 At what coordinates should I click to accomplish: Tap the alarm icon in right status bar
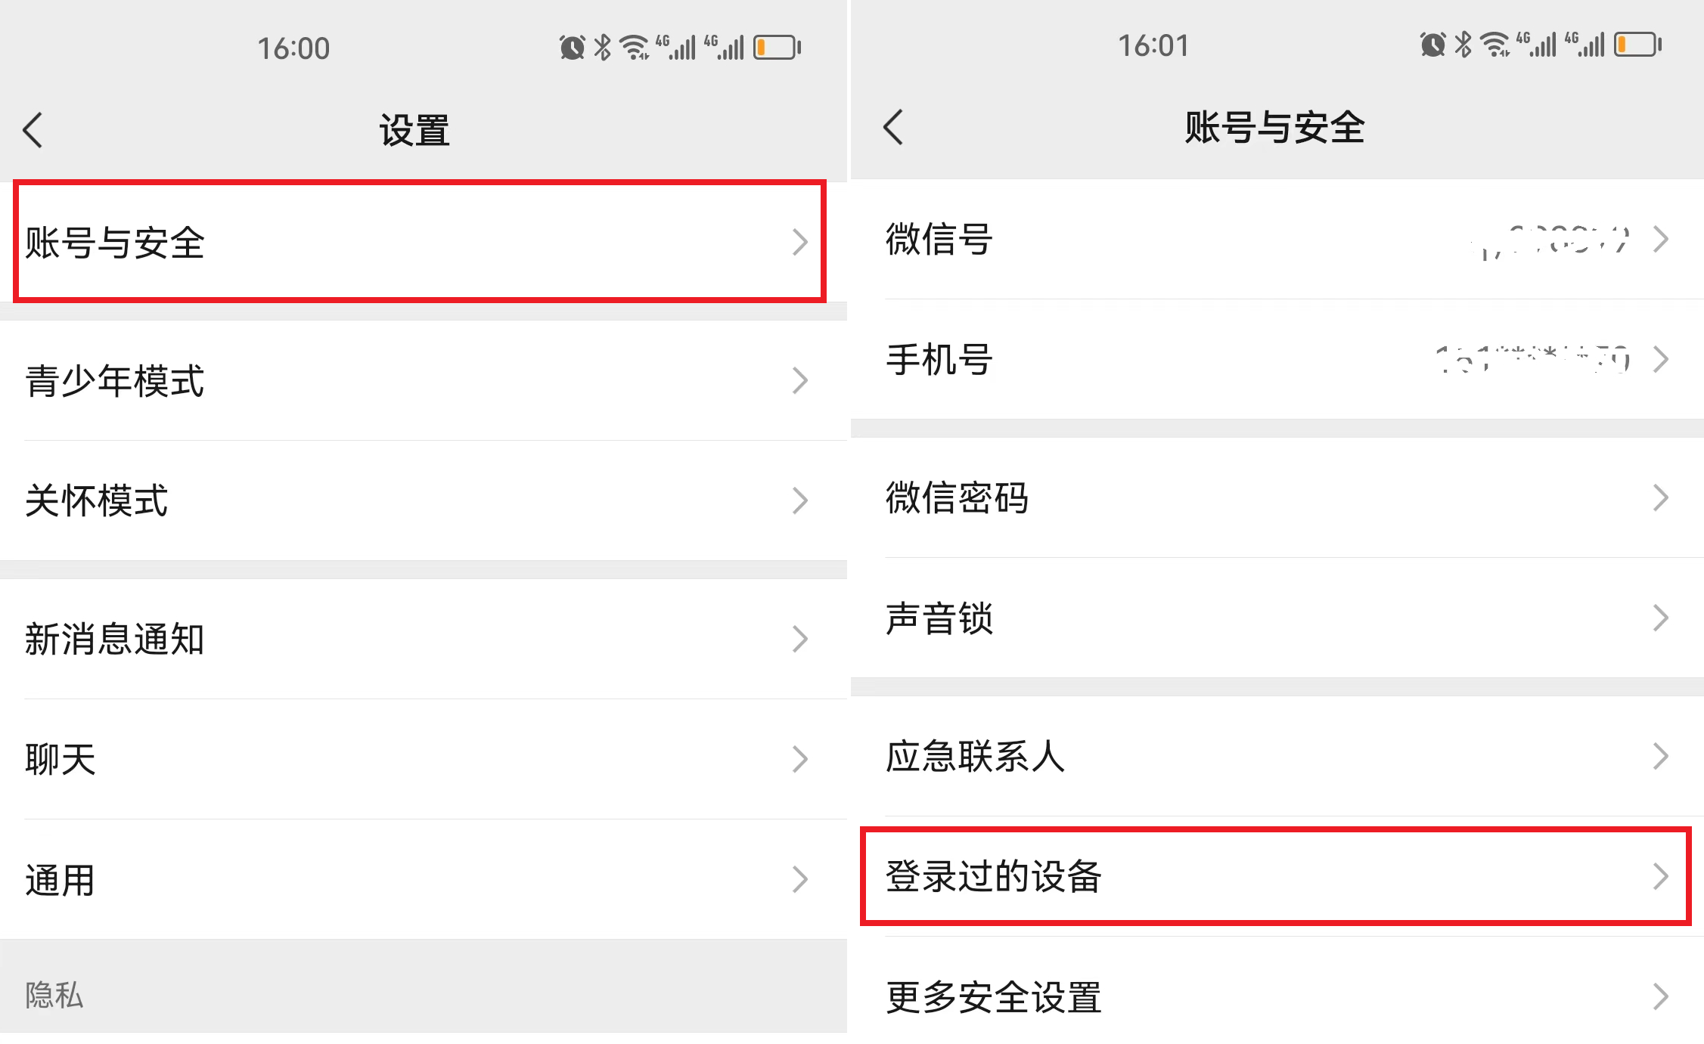(1432, 45)
